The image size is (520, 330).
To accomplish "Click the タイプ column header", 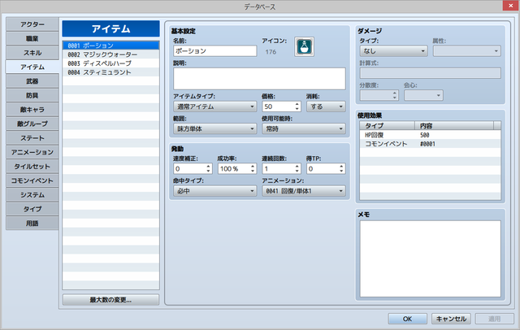I will point(388,126).
